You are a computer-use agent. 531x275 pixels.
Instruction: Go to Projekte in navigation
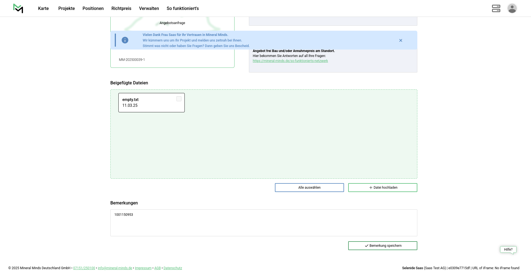tap(66, 9)
